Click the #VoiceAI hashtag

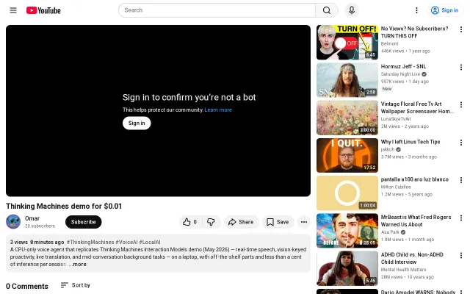click(126, 242)
